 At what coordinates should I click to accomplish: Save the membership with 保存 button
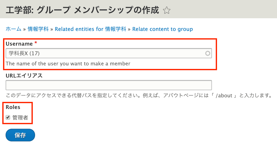[20, 135]
